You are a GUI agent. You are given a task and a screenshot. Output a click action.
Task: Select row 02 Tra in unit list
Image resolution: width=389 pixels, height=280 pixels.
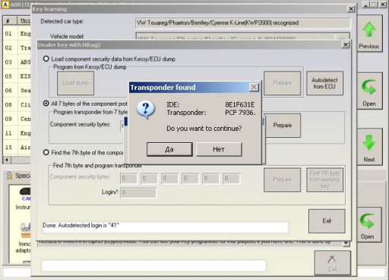pyautogui.click(x=17, y=48)
